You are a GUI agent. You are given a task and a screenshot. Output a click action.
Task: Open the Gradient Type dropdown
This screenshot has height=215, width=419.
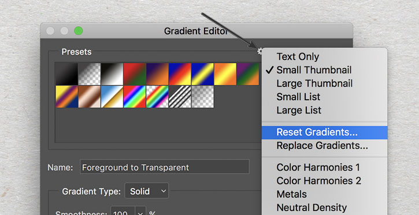(147, 191)
